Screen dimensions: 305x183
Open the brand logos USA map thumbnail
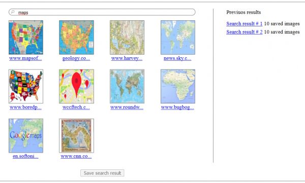point(26,86)
